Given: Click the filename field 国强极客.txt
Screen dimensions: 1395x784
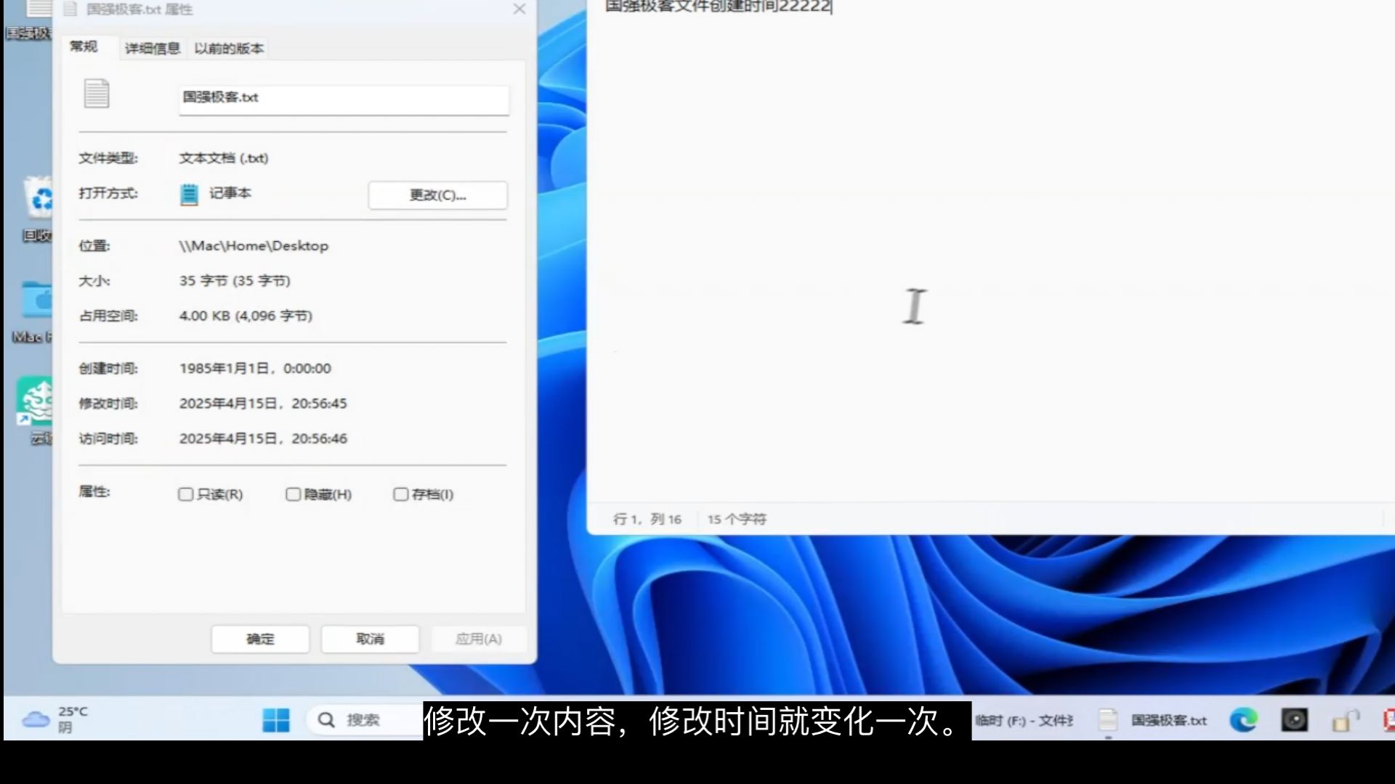Looking at the screenshot, I should pos(344,99).
